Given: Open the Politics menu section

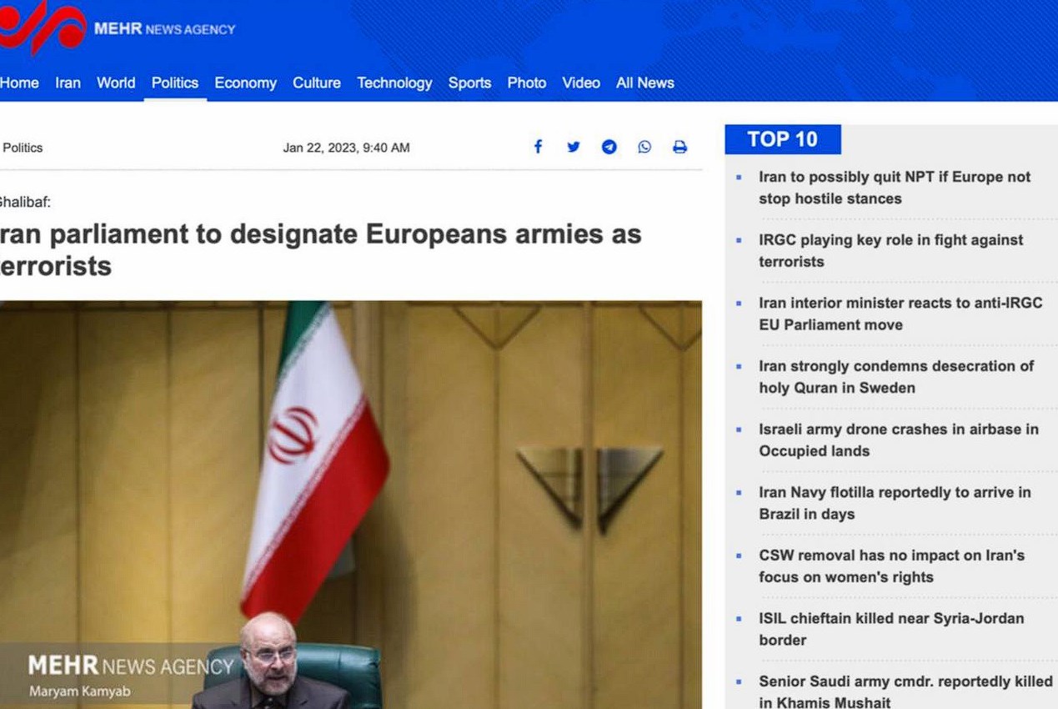Looking at the screenshot, I should (x=174, y=83).
